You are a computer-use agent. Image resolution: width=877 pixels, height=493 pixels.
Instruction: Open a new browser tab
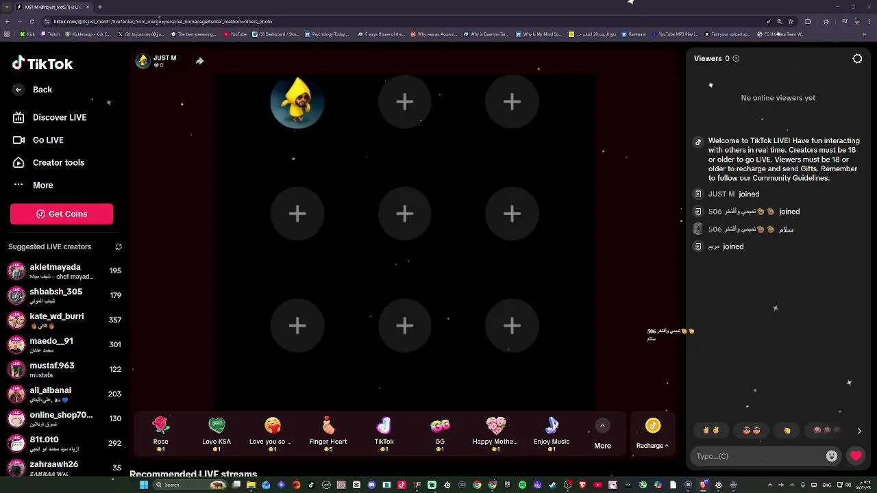pyautogui.click(x=100, y=7)
